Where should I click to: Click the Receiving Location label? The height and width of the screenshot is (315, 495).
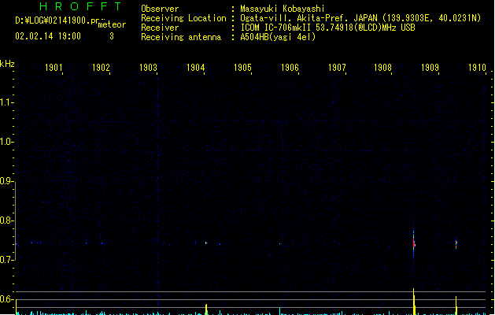pos(183,18)
